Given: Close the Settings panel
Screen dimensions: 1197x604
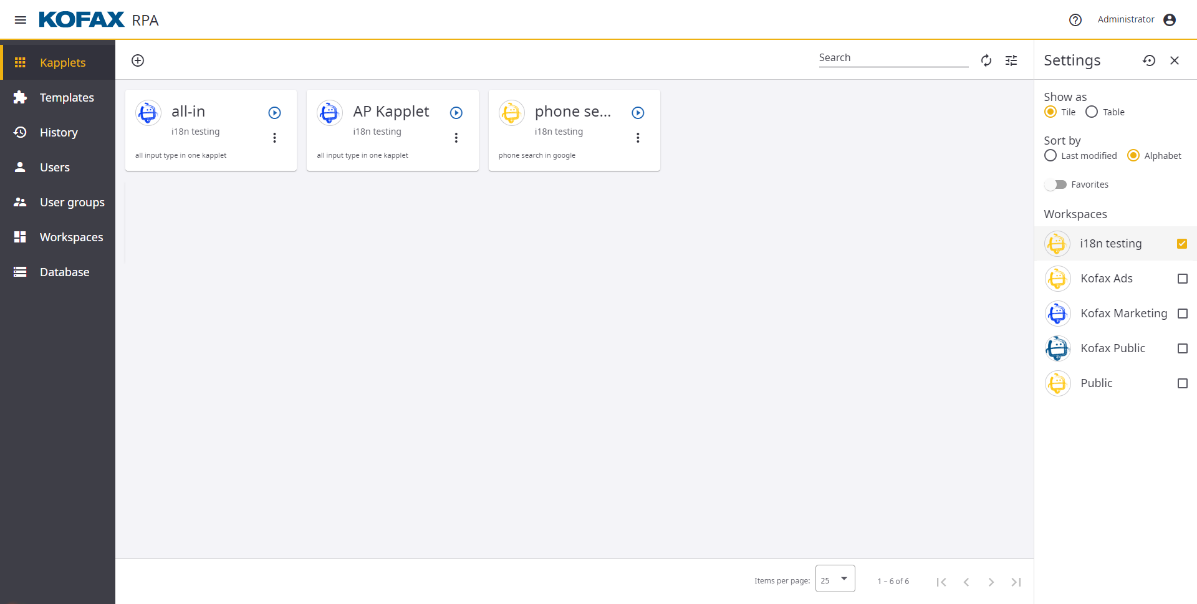Looking at the screenshot, I should [x=1175, y=60].
